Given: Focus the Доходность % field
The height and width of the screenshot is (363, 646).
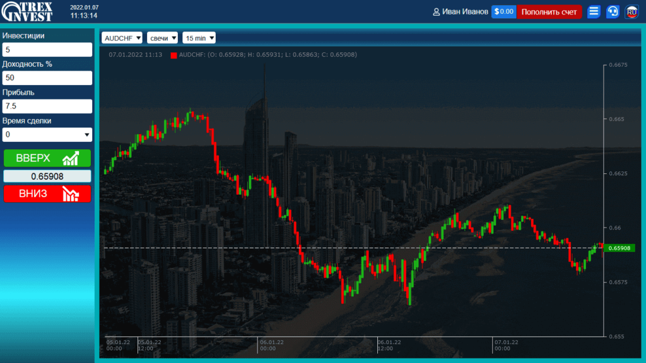Looking at the screenshot, I should tap(47, 78).
